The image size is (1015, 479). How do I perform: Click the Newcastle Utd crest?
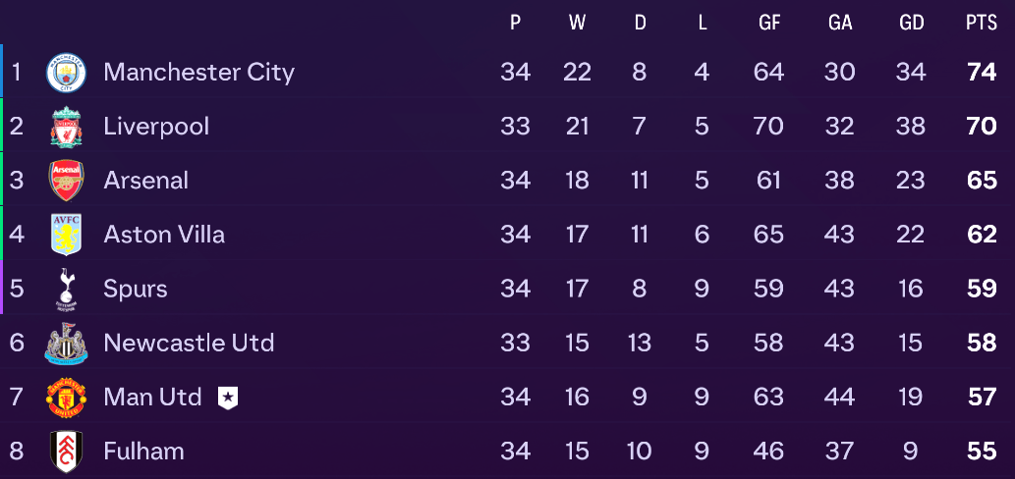click(66, 344)
